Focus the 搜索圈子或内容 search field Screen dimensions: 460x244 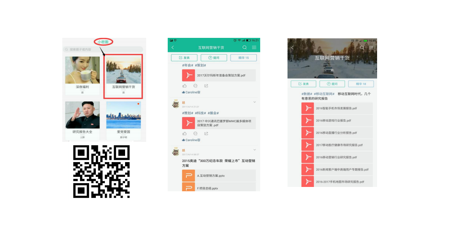[103, 49]
